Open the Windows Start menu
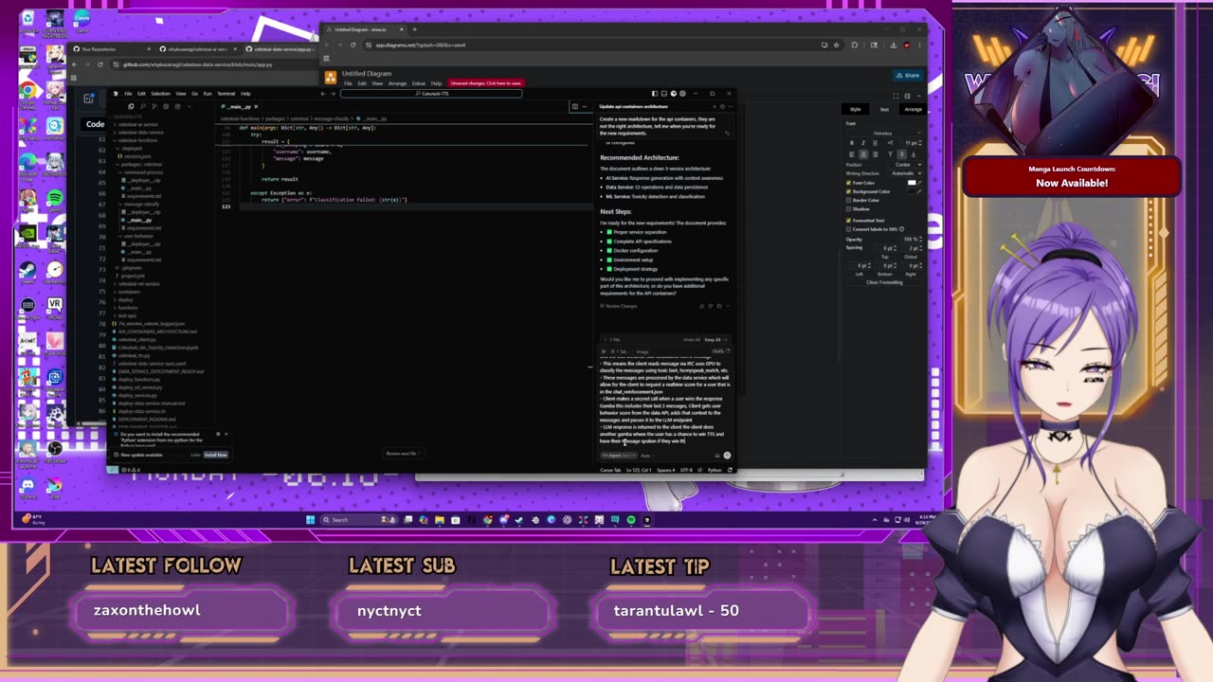Screen dimensions: 1213x682 tap(310, 519)
